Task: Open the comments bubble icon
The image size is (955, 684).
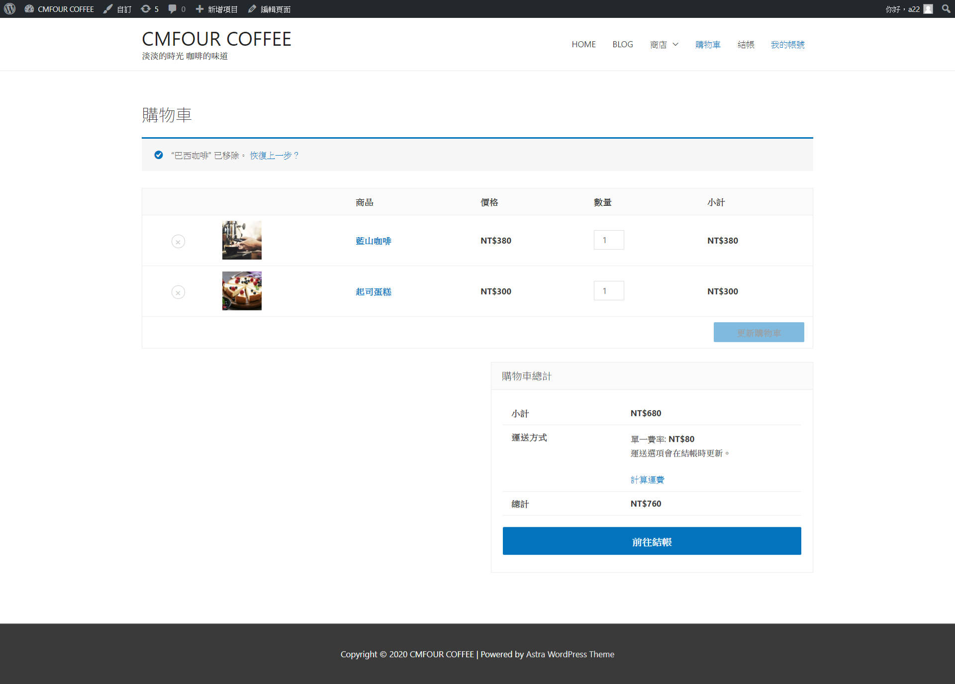Action: pos(172,9)
